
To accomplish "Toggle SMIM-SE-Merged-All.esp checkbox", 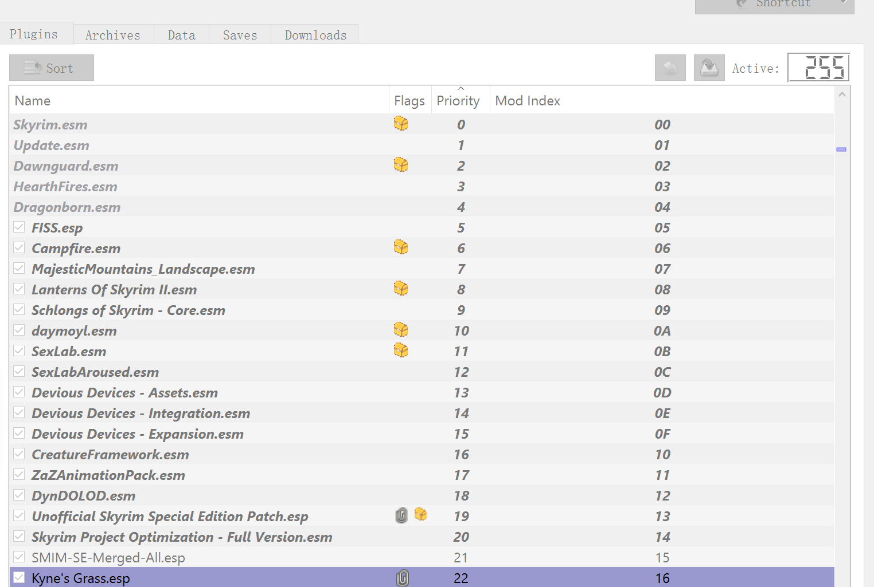I will (x=19, y=557).
